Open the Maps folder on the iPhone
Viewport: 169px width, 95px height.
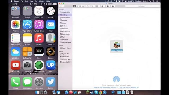[x=27, y=11]
